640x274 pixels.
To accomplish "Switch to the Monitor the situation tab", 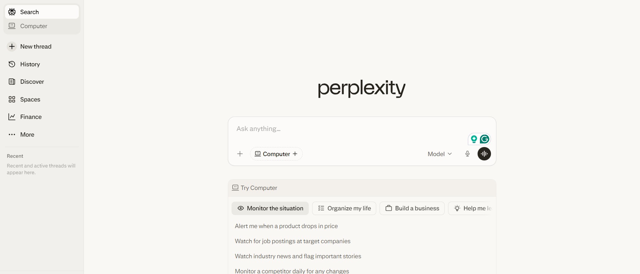I will [x=270, y=208].
